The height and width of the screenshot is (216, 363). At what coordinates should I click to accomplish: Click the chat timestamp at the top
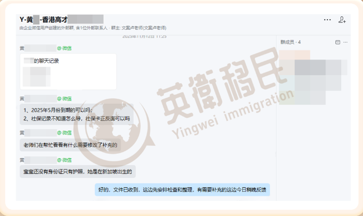(x=144, y=36)
